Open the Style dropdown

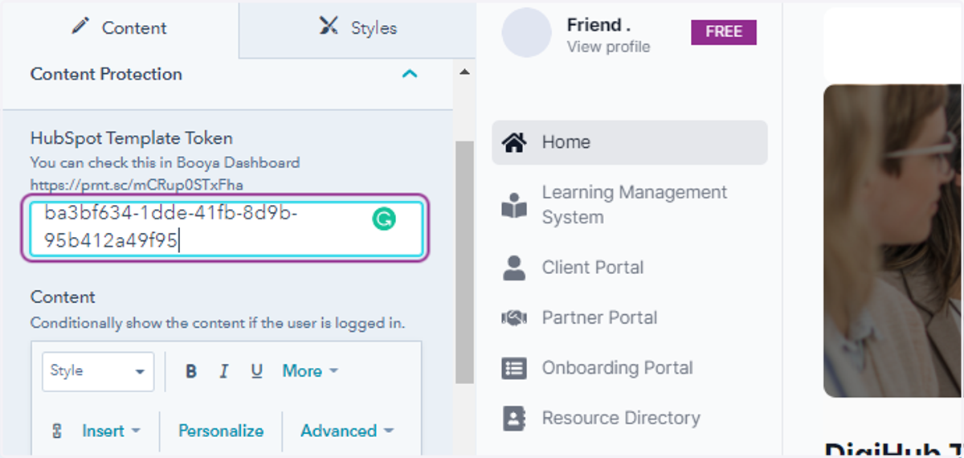tap(98, 371)
